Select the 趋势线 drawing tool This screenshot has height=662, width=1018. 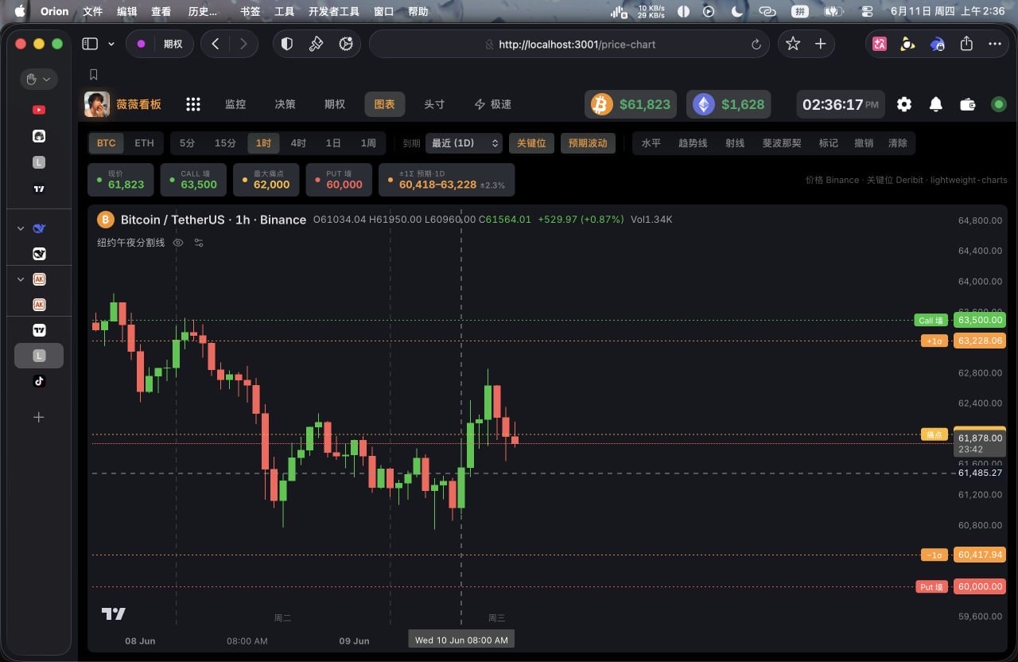[693, 143]
